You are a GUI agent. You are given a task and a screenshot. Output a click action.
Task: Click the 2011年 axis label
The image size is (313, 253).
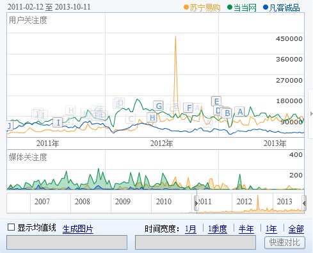(x=47, y=143)
